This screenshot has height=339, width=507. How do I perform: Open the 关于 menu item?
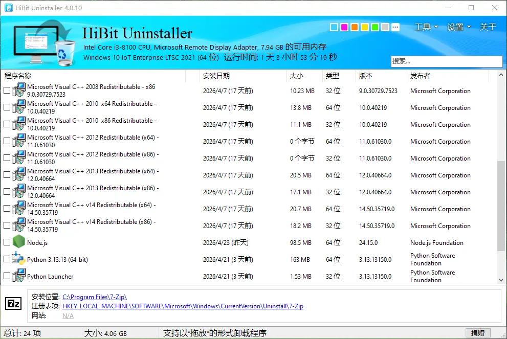click(x=488, y=27)
